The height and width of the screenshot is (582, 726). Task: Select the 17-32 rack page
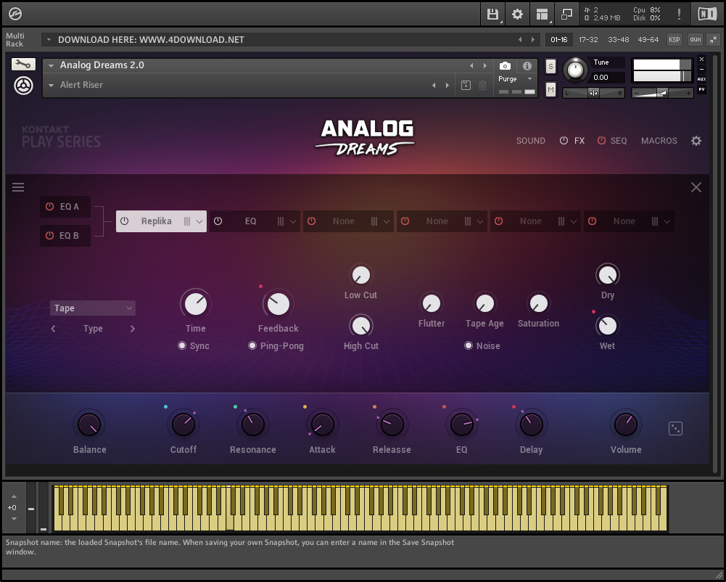coord(588,39)
